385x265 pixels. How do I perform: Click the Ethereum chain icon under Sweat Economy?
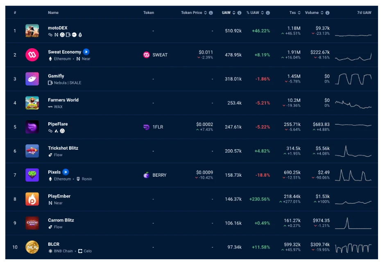click(50, 59)
